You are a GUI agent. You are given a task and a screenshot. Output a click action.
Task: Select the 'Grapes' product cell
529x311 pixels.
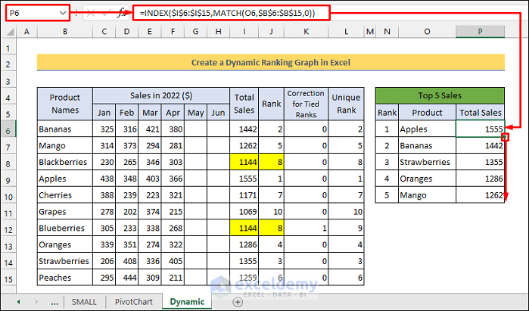(x=65, y=211)
